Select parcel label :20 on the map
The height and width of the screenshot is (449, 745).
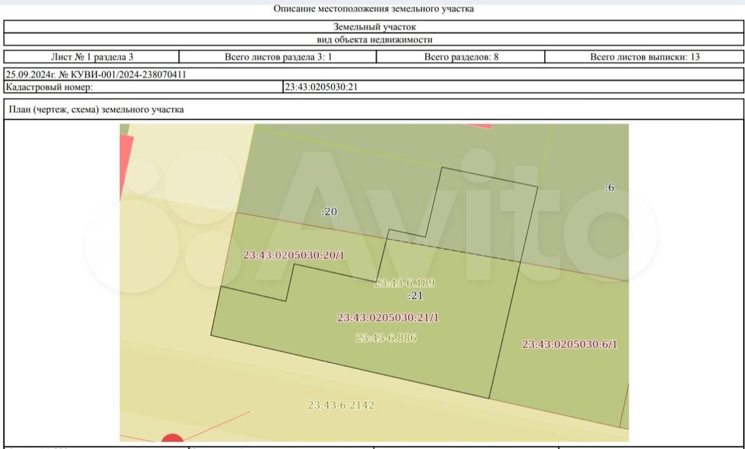329,212
